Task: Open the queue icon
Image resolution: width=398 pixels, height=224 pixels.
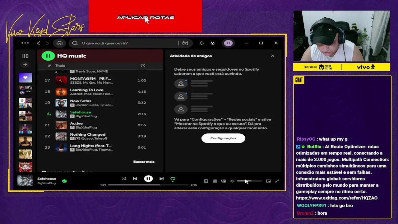Action: click(x=215, y=181)
